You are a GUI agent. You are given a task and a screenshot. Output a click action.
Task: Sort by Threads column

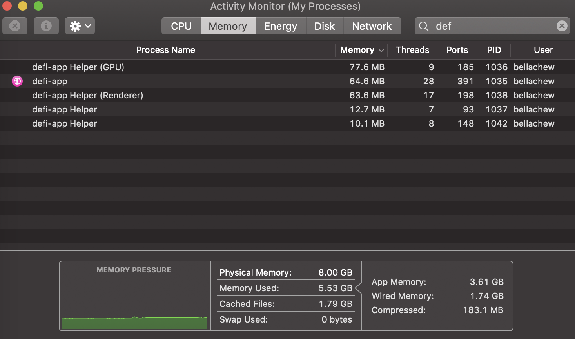[412, 50]
